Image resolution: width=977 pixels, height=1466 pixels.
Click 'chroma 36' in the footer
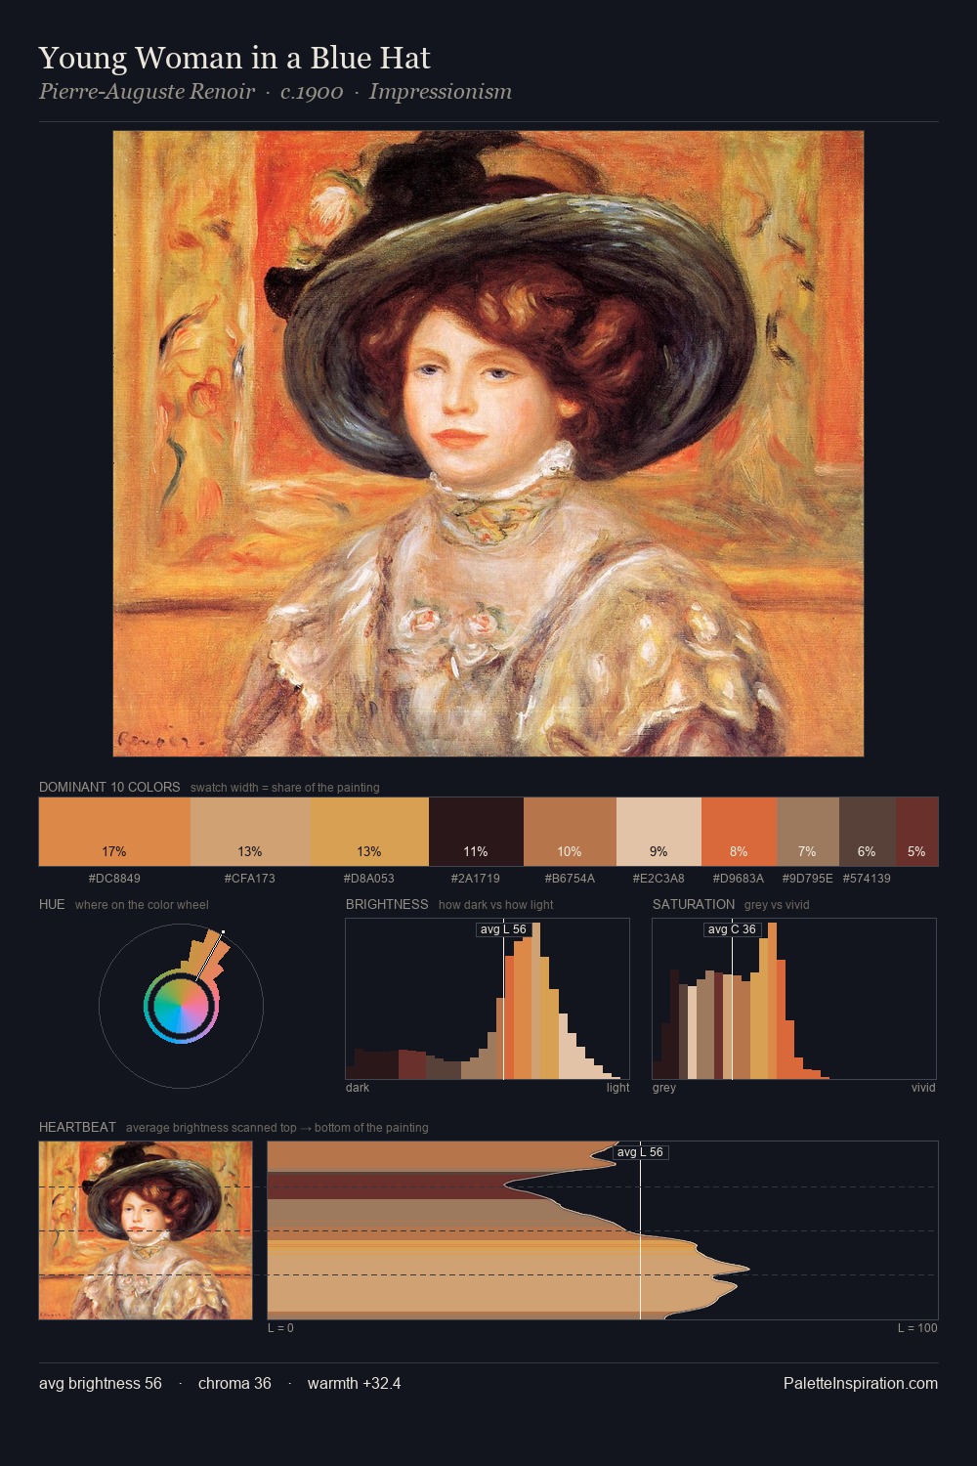click(x=234, y=1384)
